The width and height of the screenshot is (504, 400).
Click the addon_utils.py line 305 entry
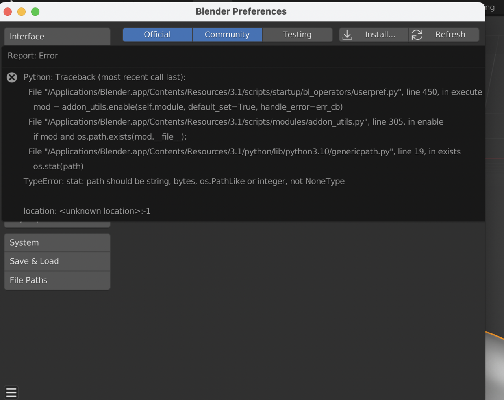[235, 122]
